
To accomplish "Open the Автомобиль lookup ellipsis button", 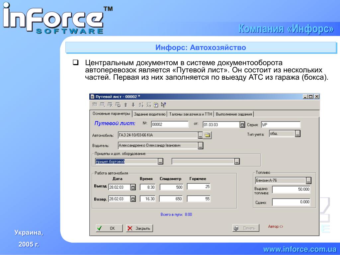I will click(200, 135).
